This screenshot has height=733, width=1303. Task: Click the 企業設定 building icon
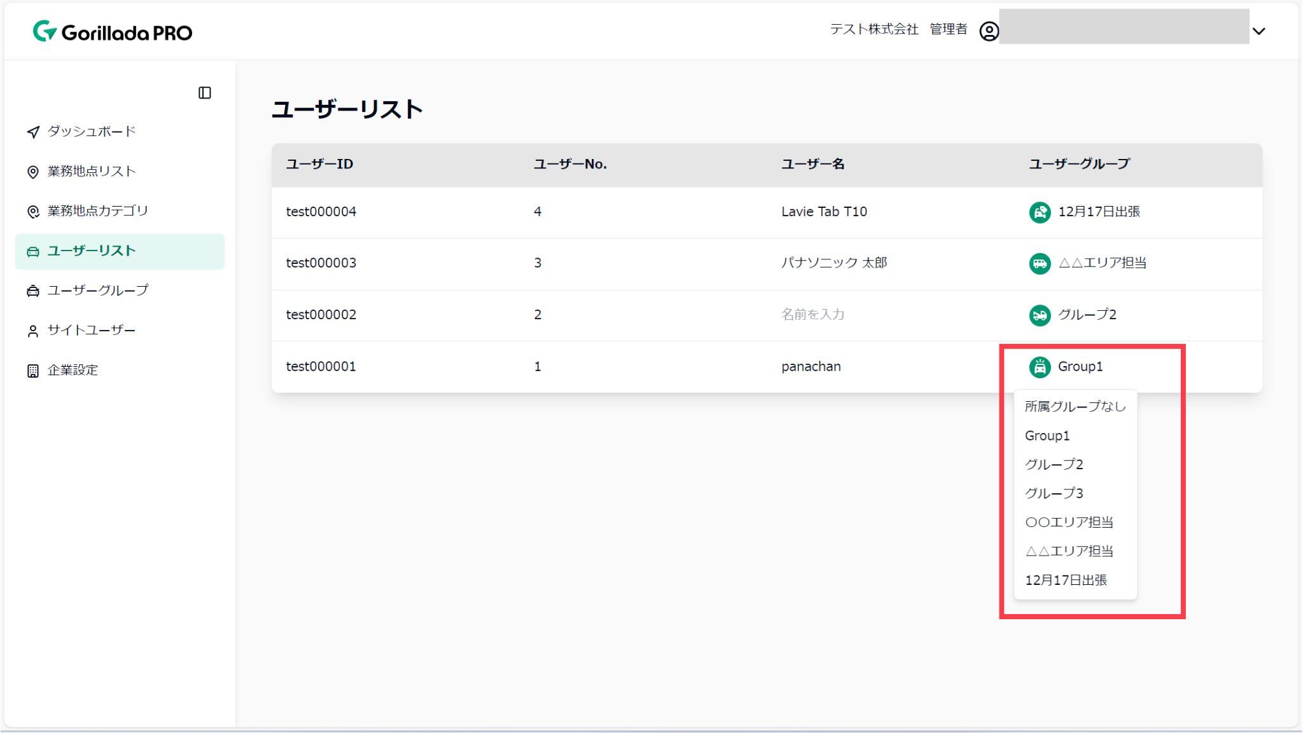click(33, 371)
